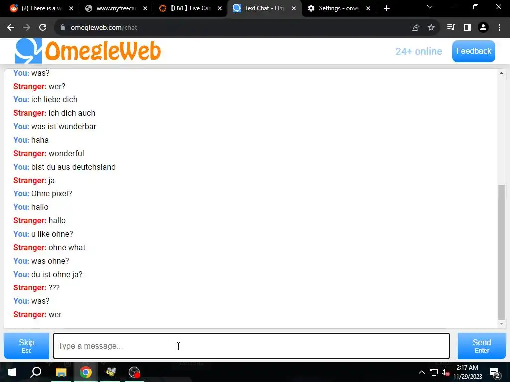Open the share this page icon

415,28
